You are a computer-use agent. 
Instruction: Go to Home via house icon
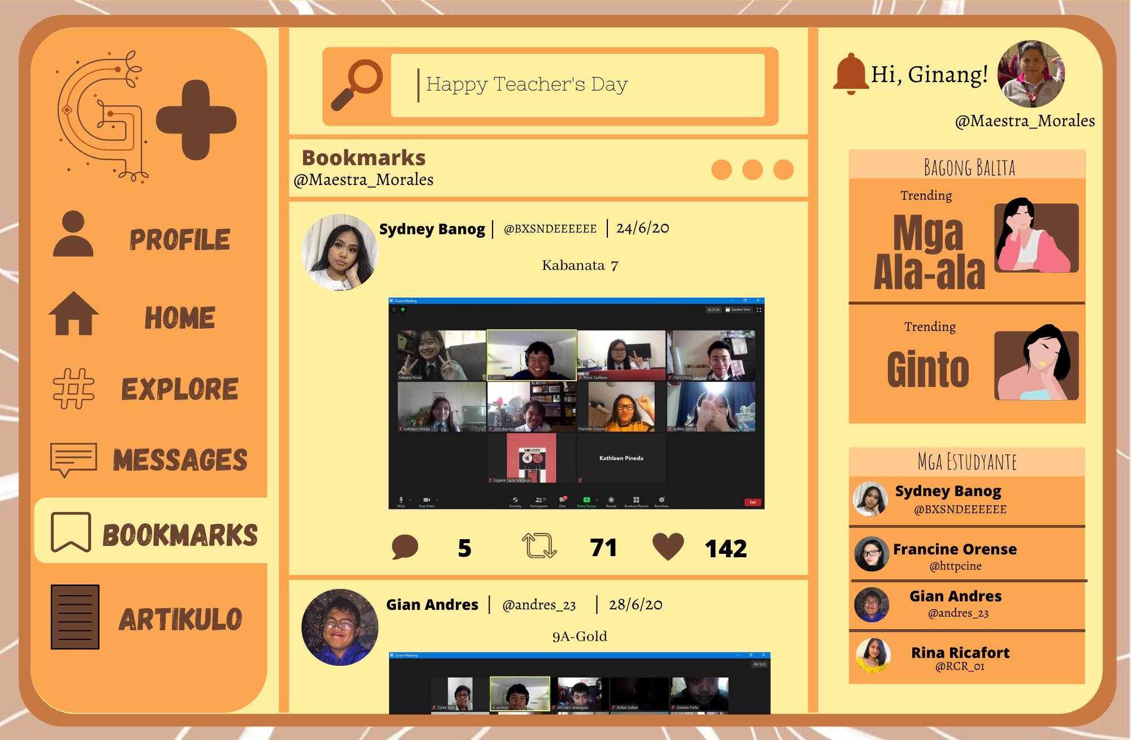tap(74, 314)
